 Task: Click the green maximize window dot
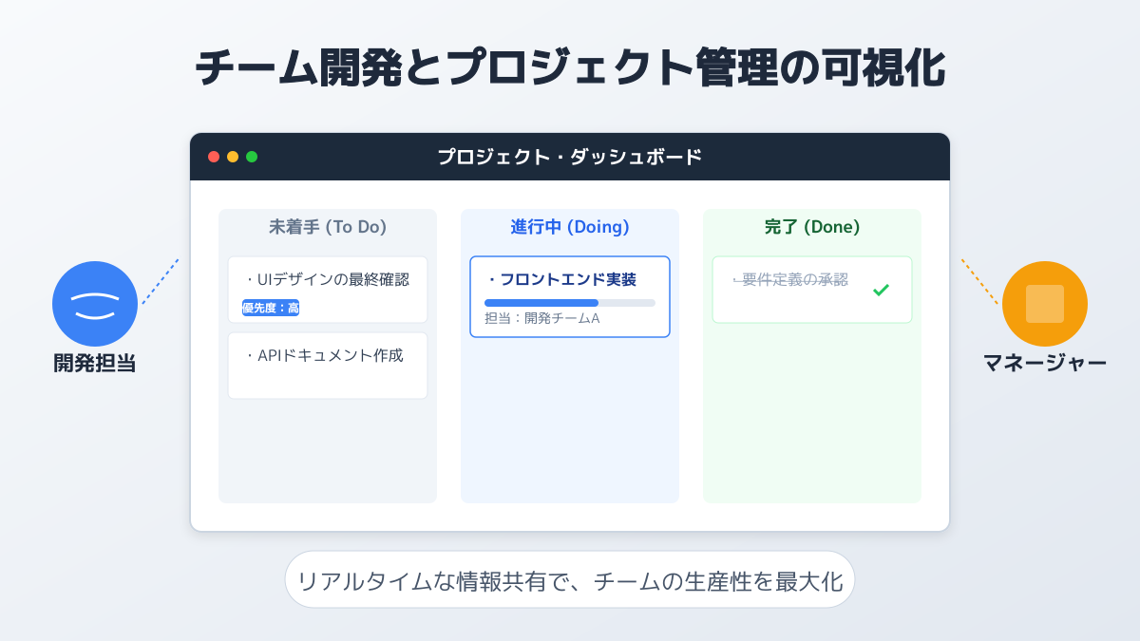252,157
